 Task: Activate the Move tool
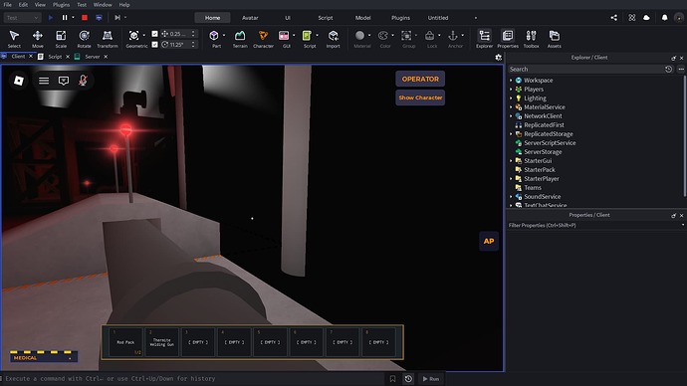tap(37, 39)
